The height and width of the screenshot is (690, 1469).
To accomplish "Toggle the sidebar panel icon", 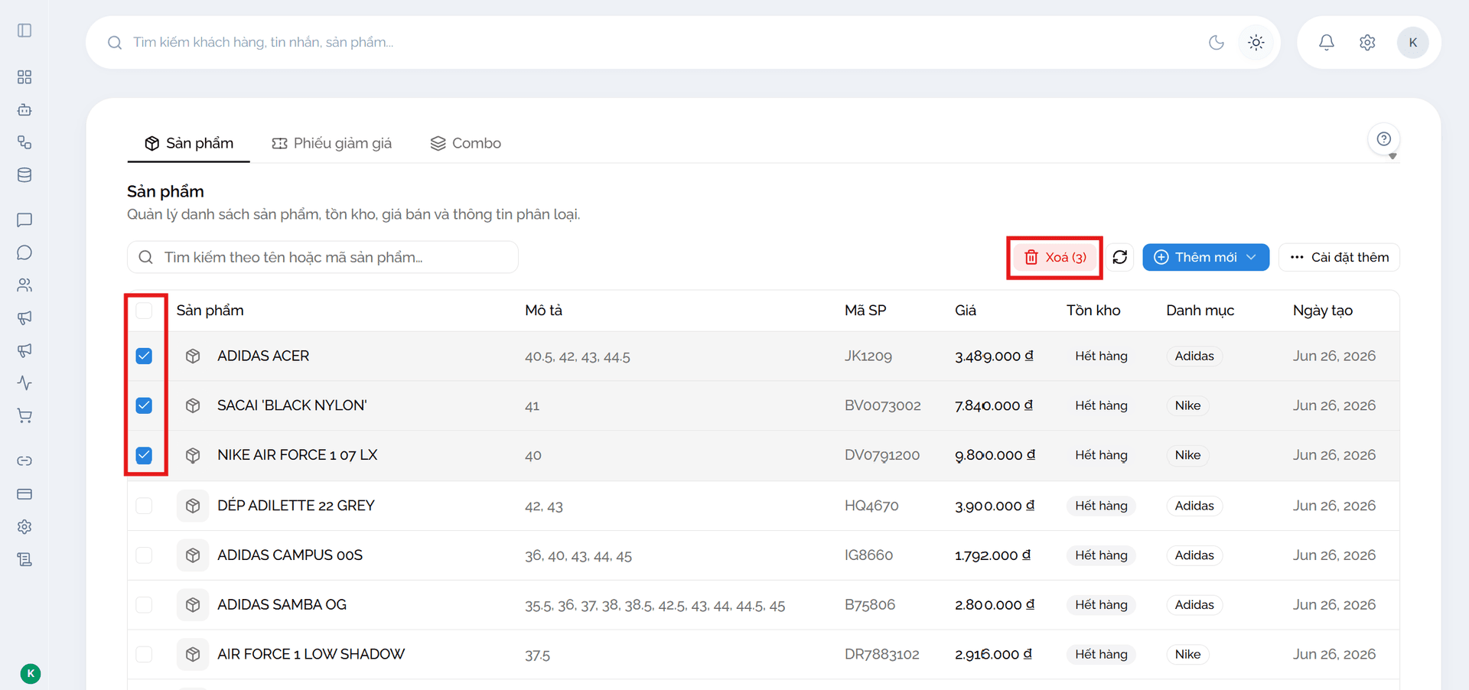I will click(x=24, y=31).
